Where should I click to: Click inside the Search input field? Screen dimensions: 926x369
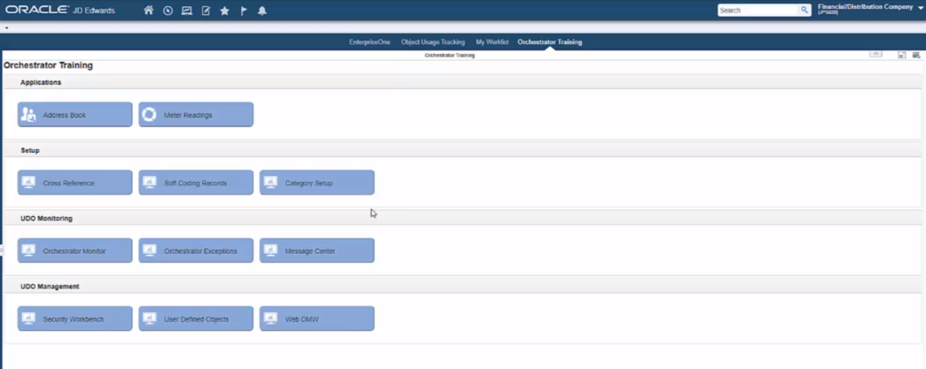click(x=758, y=10)
